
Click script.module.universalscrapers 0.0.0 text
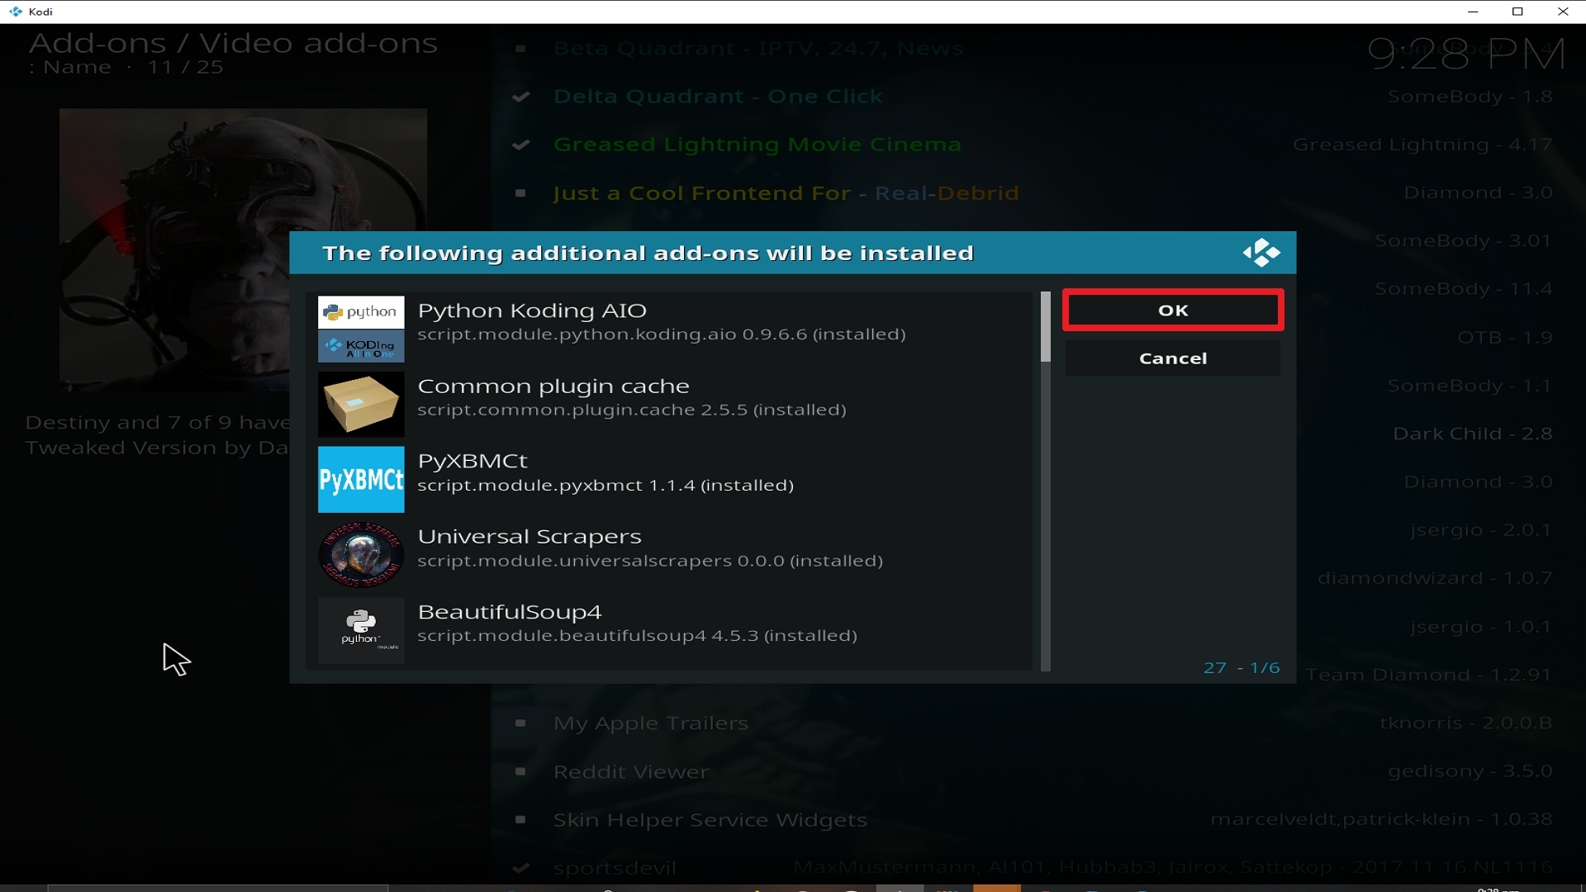pos(650,561)
